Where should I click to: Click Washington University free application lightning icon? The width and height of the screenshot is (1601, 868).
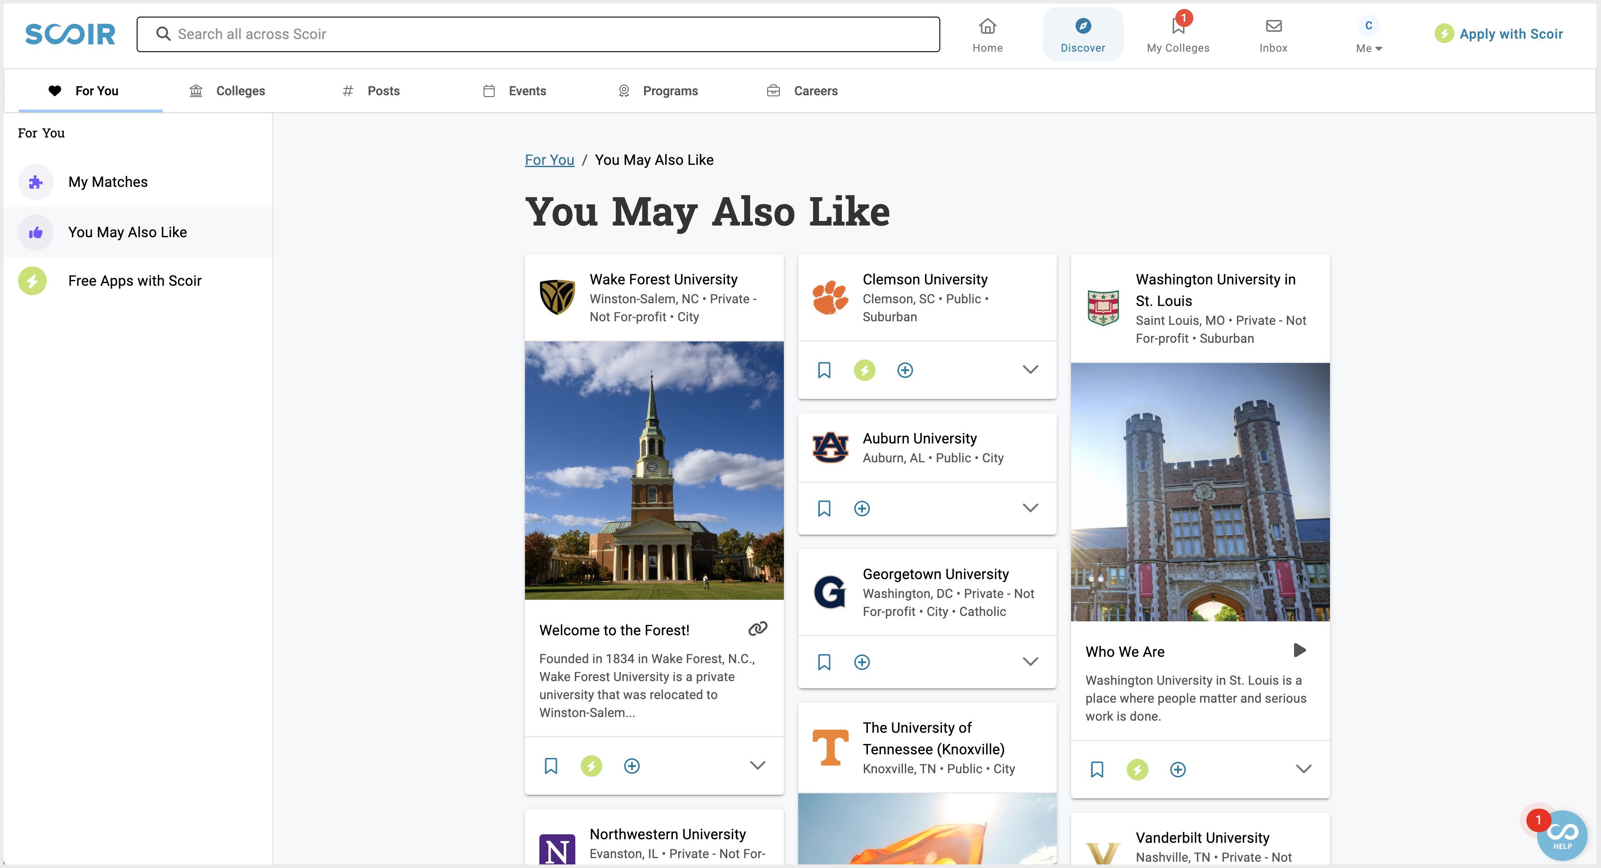1137,770
